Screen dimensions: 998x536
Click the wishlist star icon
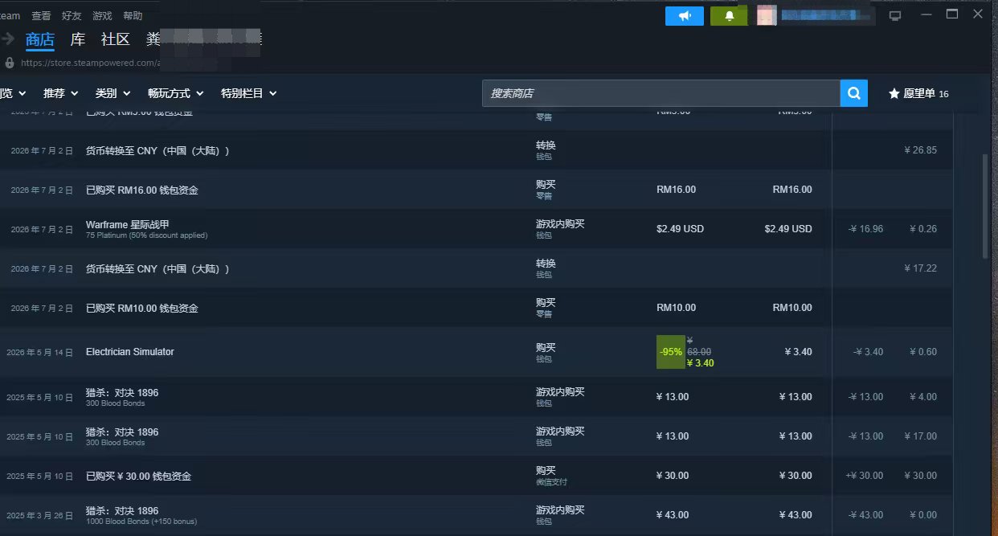pos(894,93)
